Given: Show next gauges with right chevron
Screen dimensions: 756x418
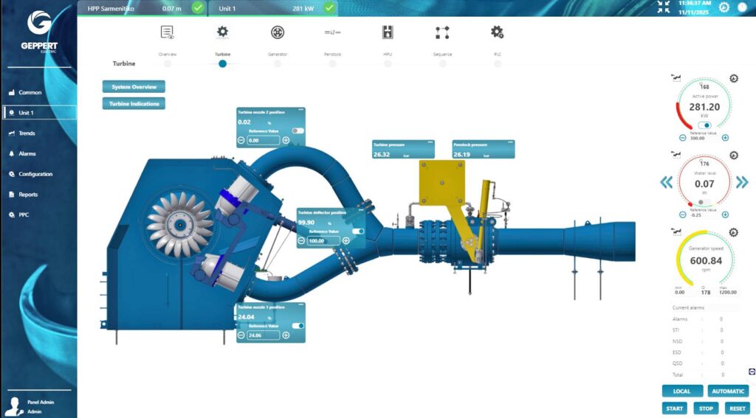Looking at the screenshot, I should point(742,182).
